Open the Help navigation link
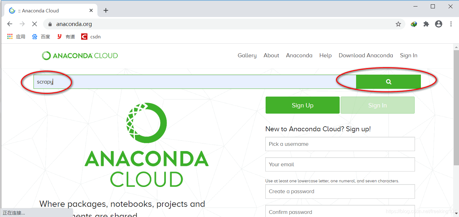The height and width of the screenshot is (217, 459). (x=325, y=55)
